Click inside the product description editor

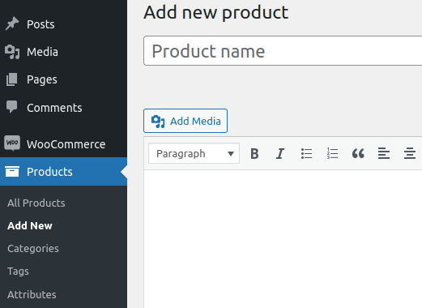[x=283, y=239]
